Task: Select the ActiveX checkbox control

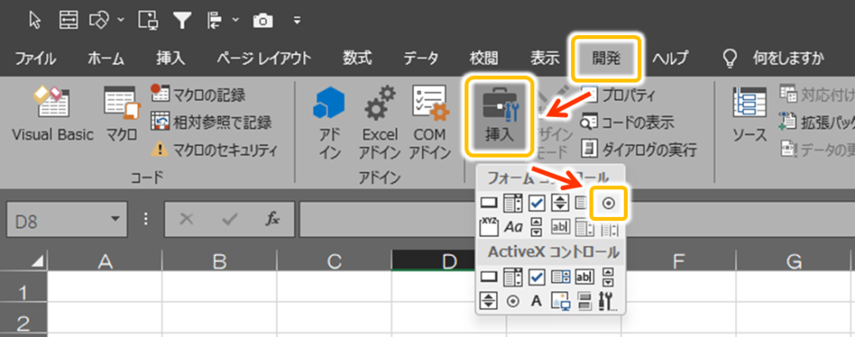Action: point(537,277)
